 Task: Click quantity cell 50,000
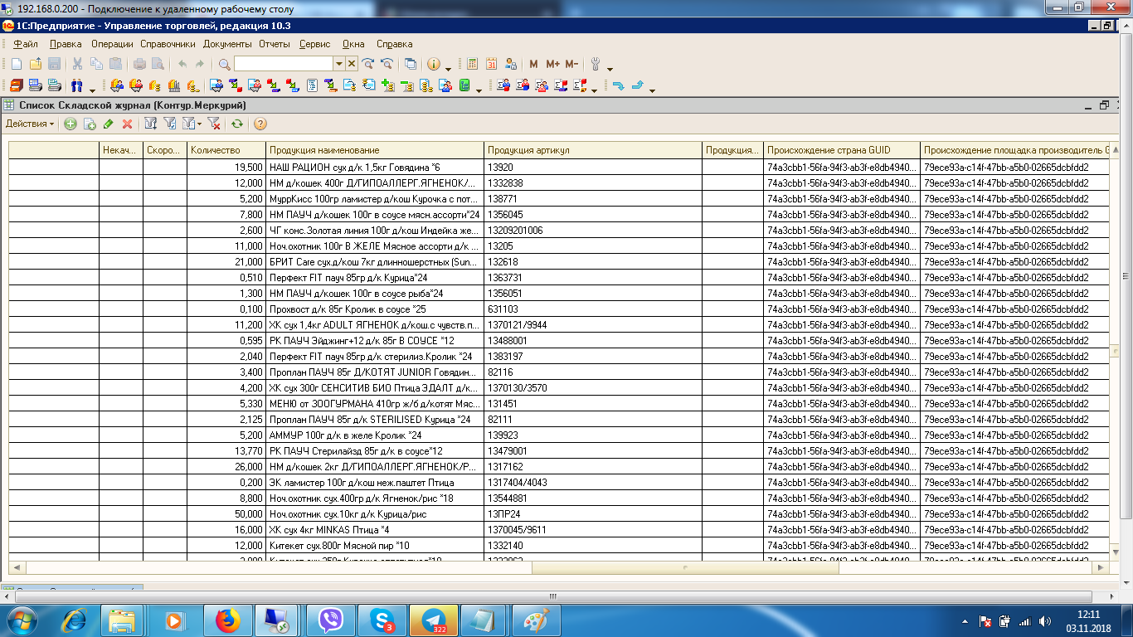pos(226,513)
